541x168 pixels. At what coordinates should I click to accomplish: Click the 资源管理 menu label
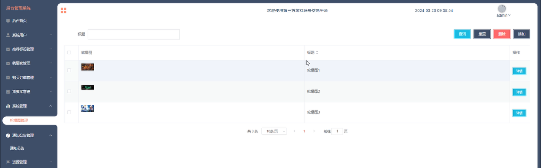tap(19, 162)
